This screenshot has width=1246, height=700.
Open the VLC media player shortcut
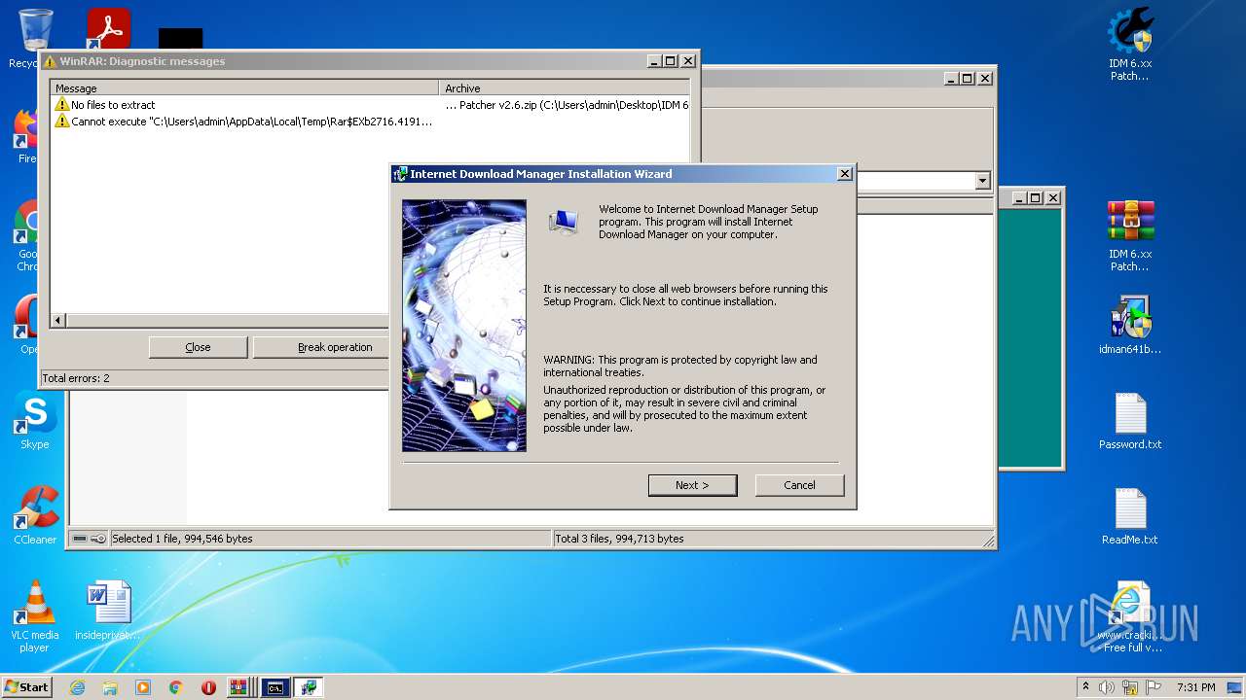point(35,615)
